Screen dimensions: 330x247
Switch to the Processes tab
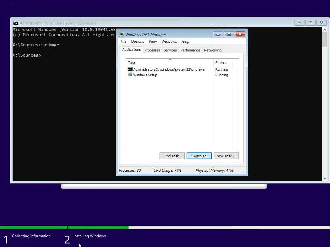click(x=152, y=50)
